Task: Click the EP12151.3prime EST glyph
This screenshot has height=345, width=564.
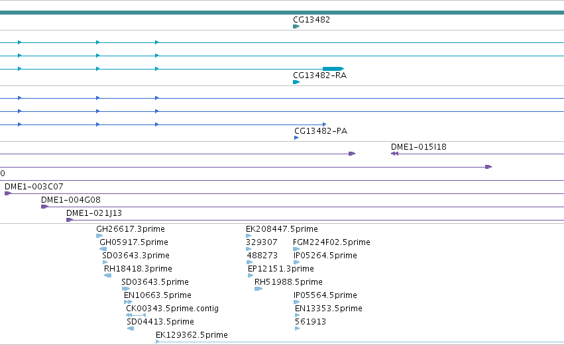Action: (251, 275)
